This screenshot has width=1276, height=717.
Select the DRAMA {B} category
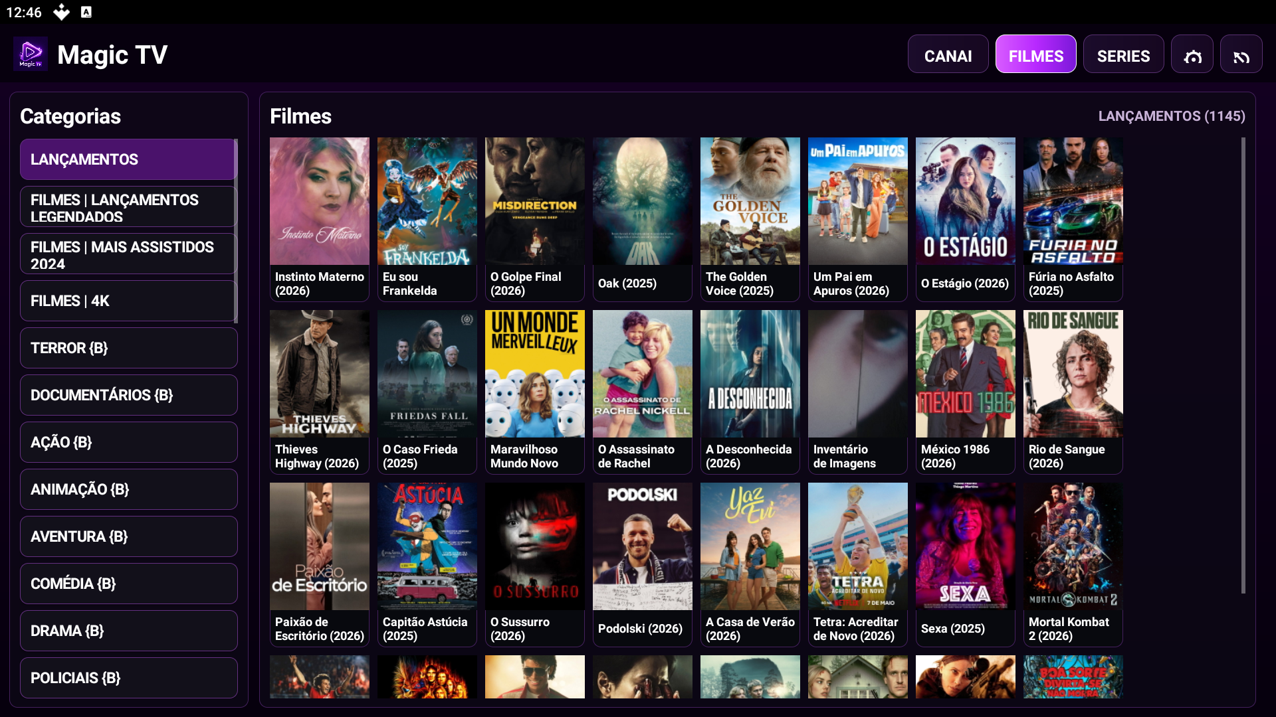pos(129,631)
